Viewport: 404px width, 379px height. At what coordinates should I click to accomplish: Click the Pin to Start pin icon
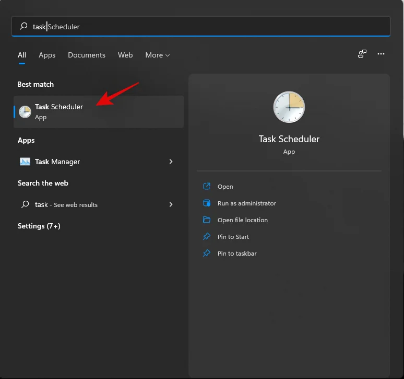(207, 236)
